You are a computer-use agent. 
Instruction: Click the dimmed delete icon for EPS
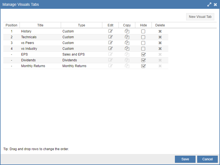(x=160, y=54)
